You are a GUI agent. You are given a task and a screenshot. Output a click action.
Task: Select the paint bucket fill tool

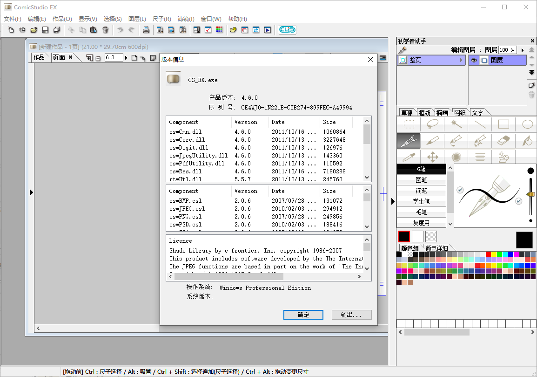tap(527, 141)
